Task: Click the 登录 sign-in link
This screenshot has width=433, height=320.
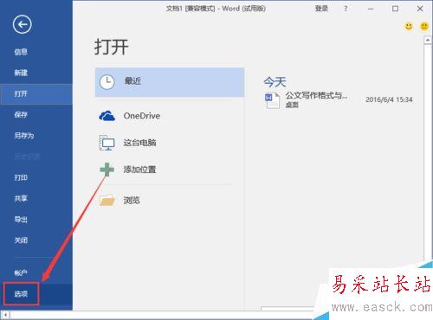Action: (321, 9)
